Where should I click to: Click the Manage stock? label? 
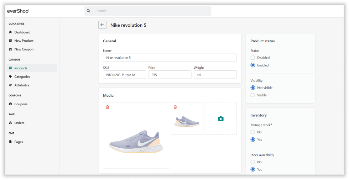coord(261,125)
